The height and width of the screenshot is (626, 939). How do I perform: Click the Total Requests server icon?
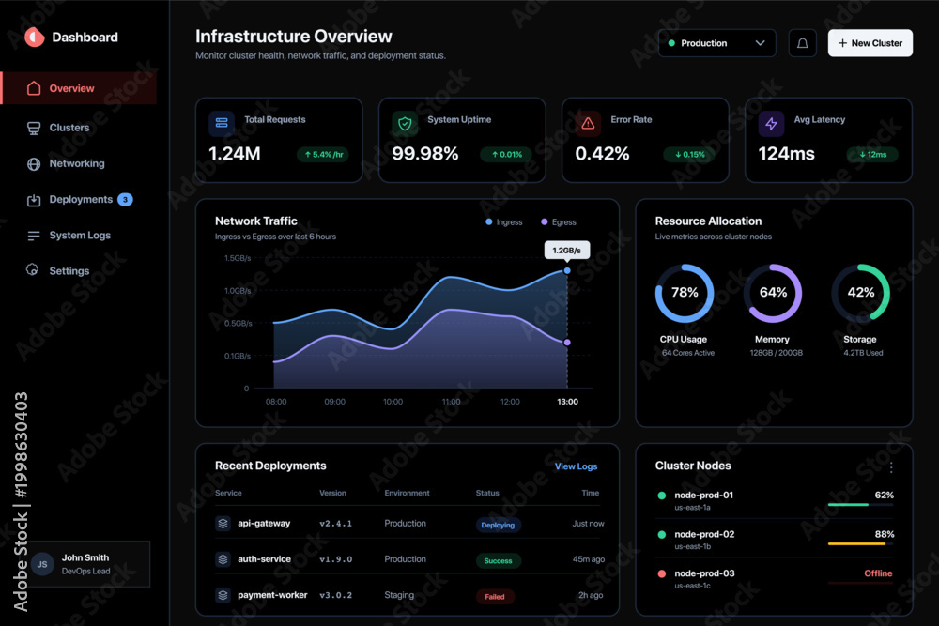point(222,123)
